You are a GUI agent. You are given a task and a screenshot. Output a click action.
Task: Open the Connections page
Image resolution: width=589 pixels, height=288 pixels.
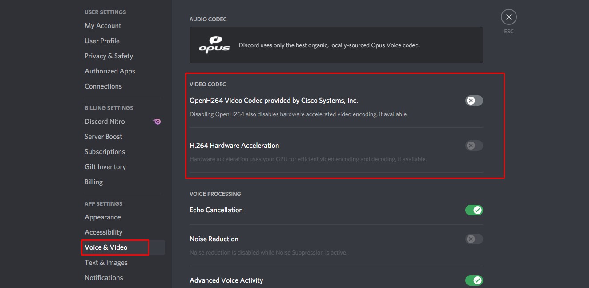(103, 86)
